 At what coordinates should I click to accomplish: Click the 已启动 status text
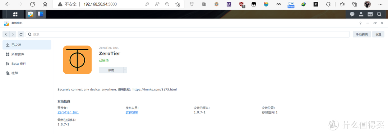[104, 60]
